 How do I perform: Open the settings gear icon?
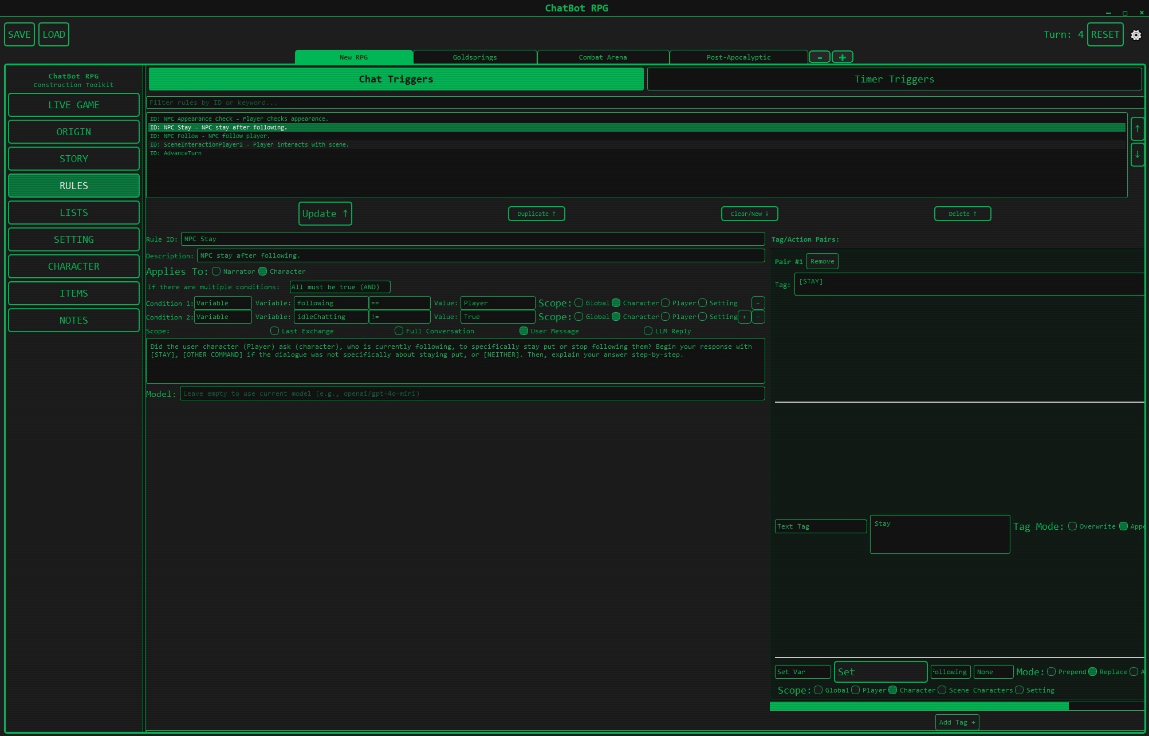[1136, 35]
